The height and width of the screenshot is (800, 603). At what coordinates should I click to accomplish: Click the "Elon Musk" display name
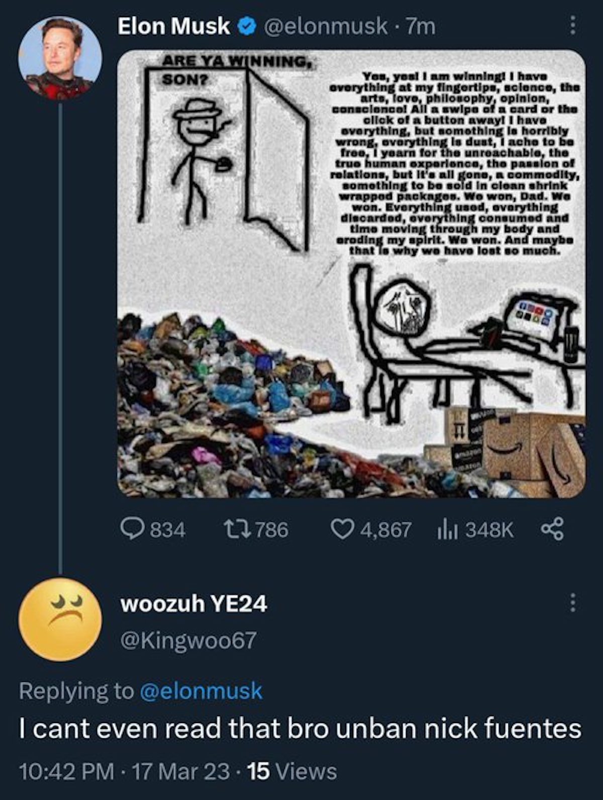point(173,27)
